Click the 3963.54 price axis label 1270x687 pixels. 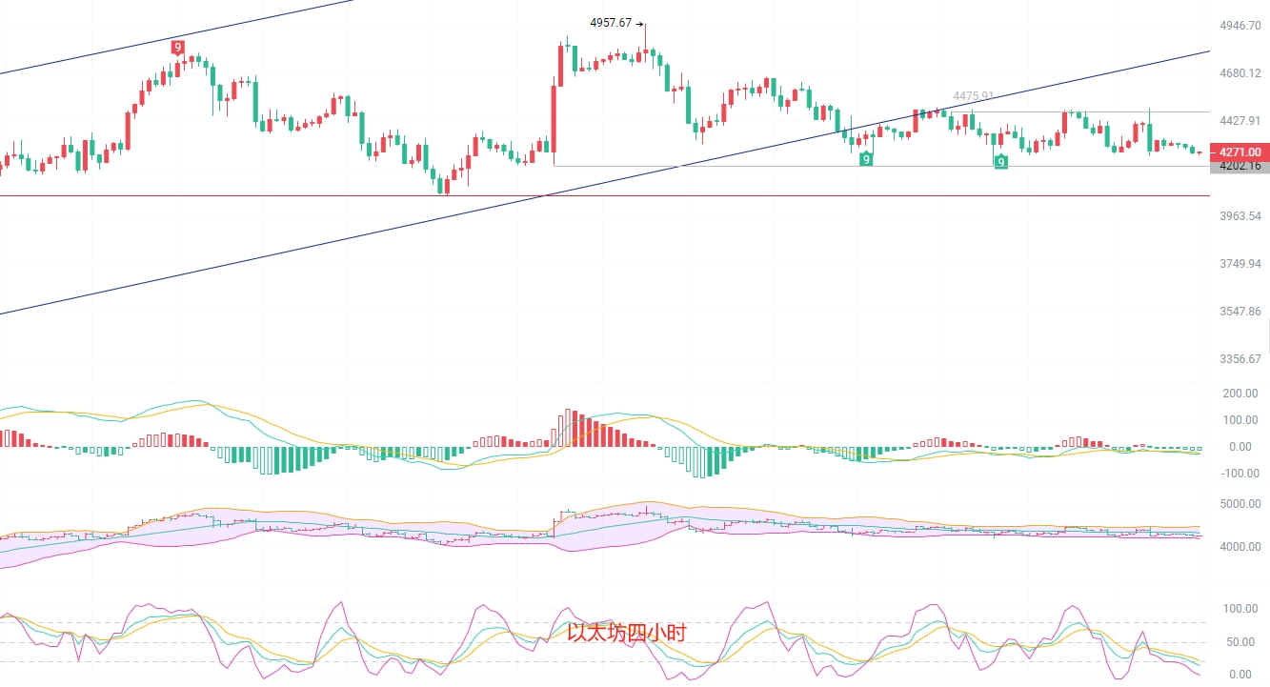[x=1240, y=216]
